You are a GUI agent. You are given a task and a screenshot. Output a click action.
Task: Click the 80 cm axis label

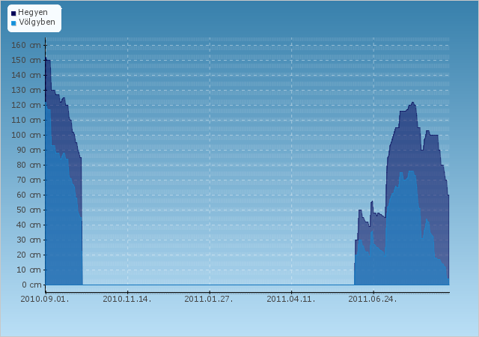pyautogui.click(x=28, y=166)
